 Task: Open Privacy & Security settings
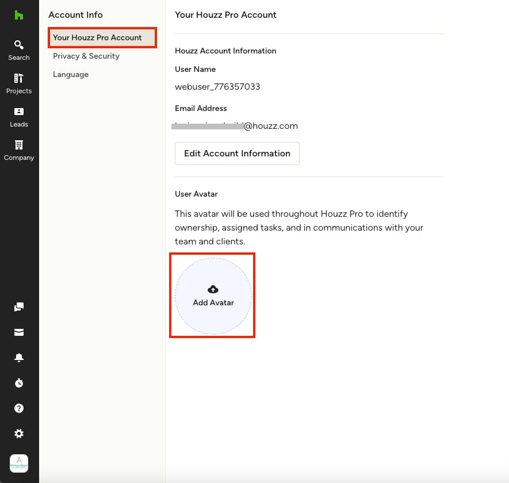coord(86,56)
